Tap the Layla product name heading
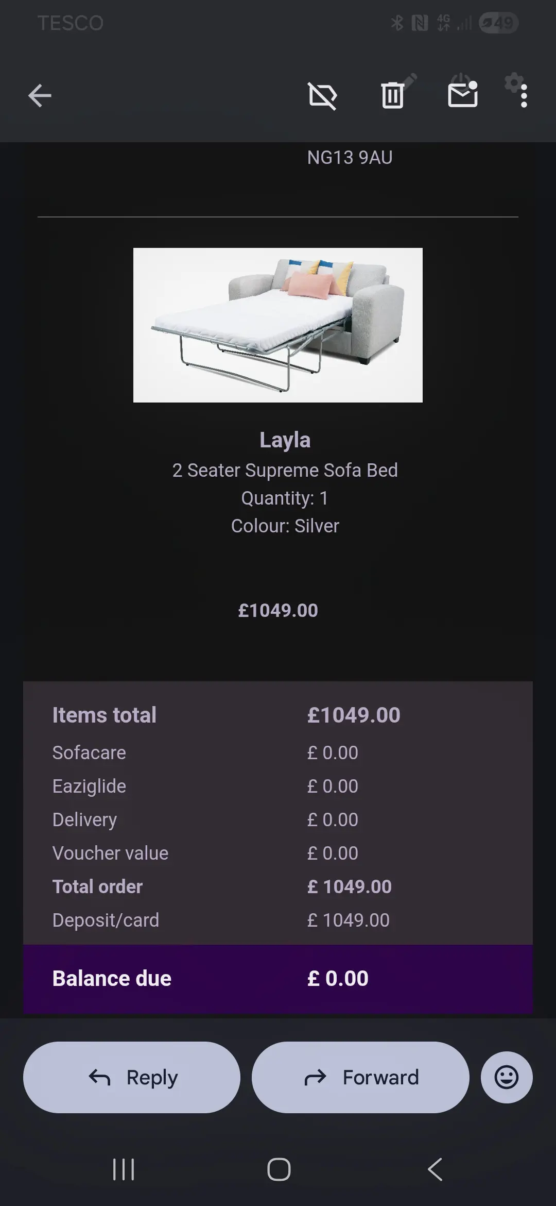The width and height of the screenshot is (556, 1206). pos(285,440)
